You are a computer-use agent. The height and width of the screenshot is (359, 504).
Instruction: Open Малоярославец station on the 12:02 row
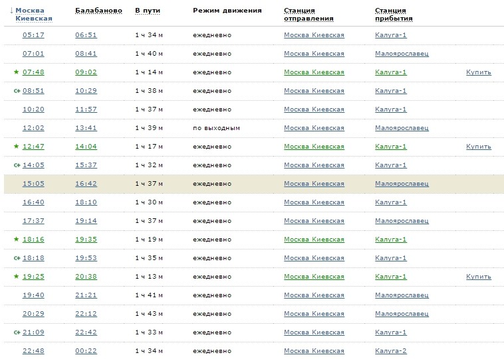pos(402,127)
